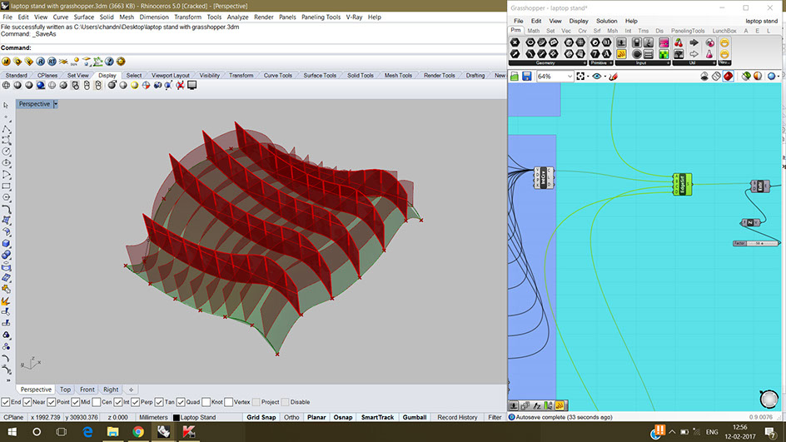Toggle the End osnap checkbox
This screenshot has width=786, height=442.
click(6, 402)
